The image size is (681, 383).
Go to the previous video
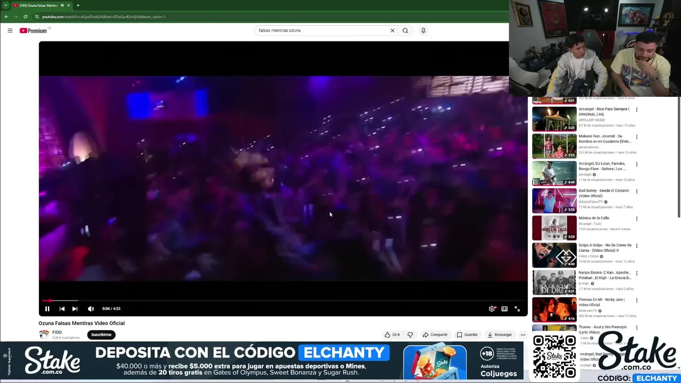[x=62, y=309]
